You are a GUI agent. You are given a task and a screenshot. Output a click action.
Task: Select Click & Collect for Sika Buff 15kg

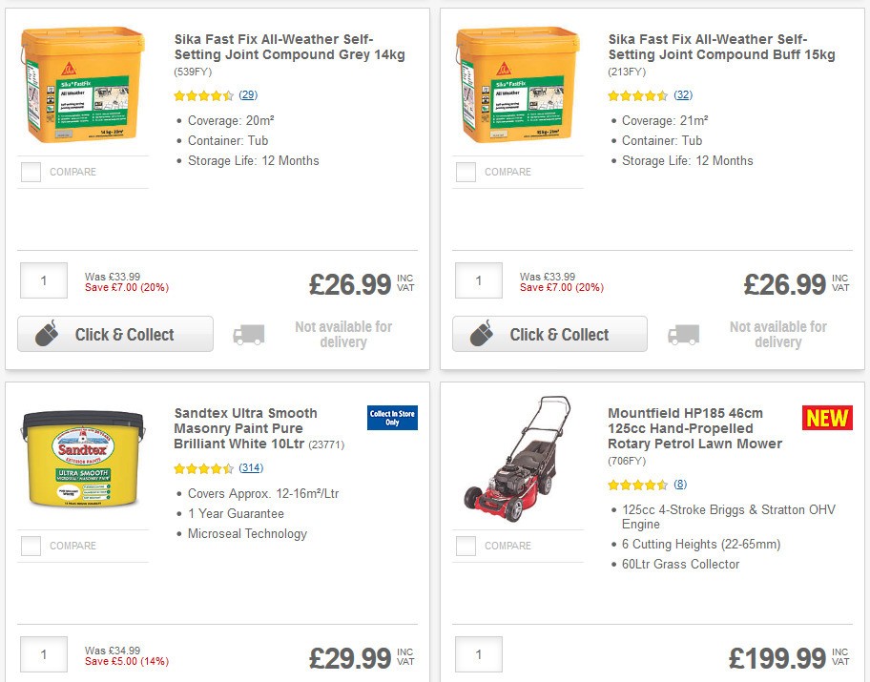(549, 334)
